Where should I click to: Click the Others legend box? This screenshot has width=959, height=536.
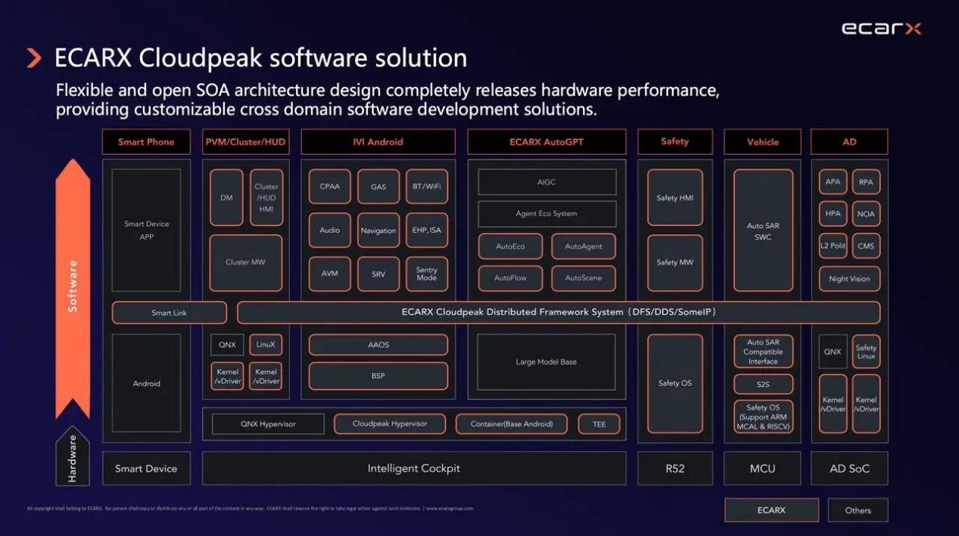[858, 510]
